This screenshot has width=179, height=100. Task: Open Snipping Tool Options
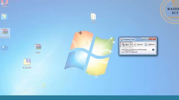click(150, 44)
